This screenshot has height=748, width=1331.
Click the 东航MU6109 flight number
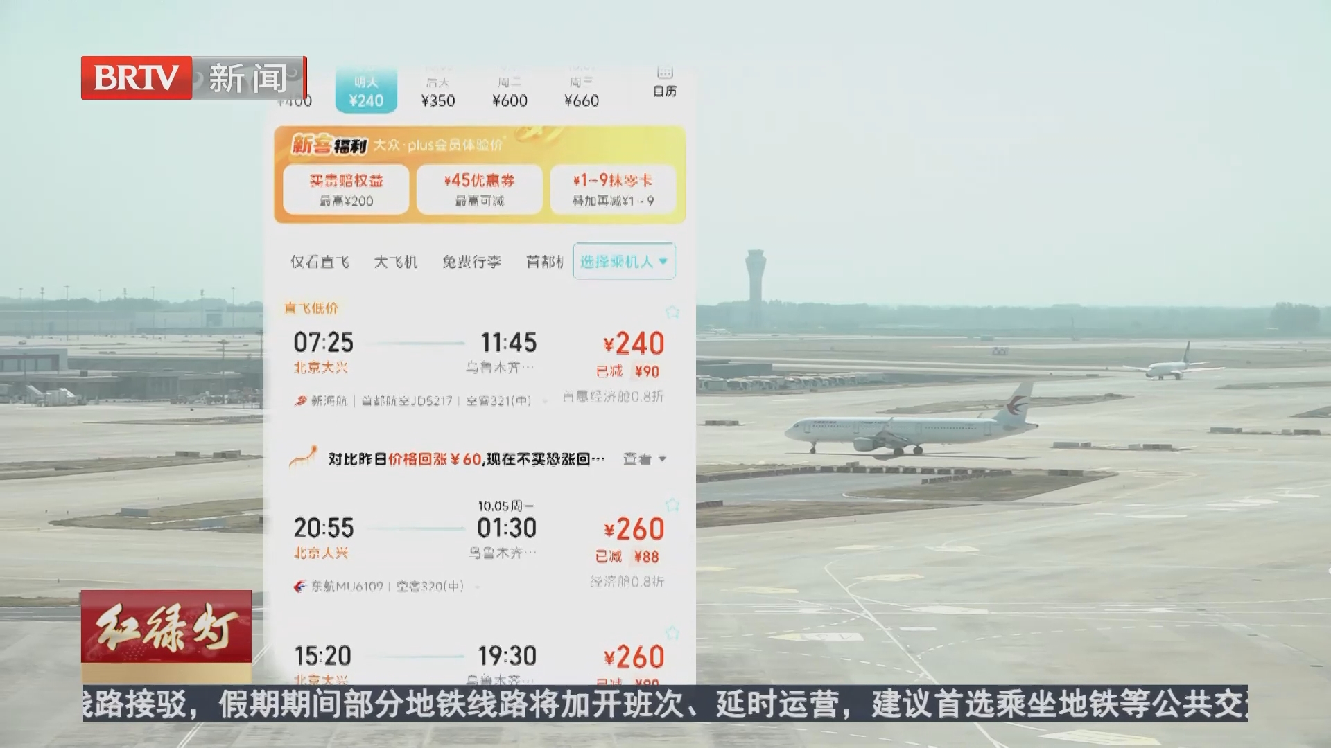pos(347,587)
